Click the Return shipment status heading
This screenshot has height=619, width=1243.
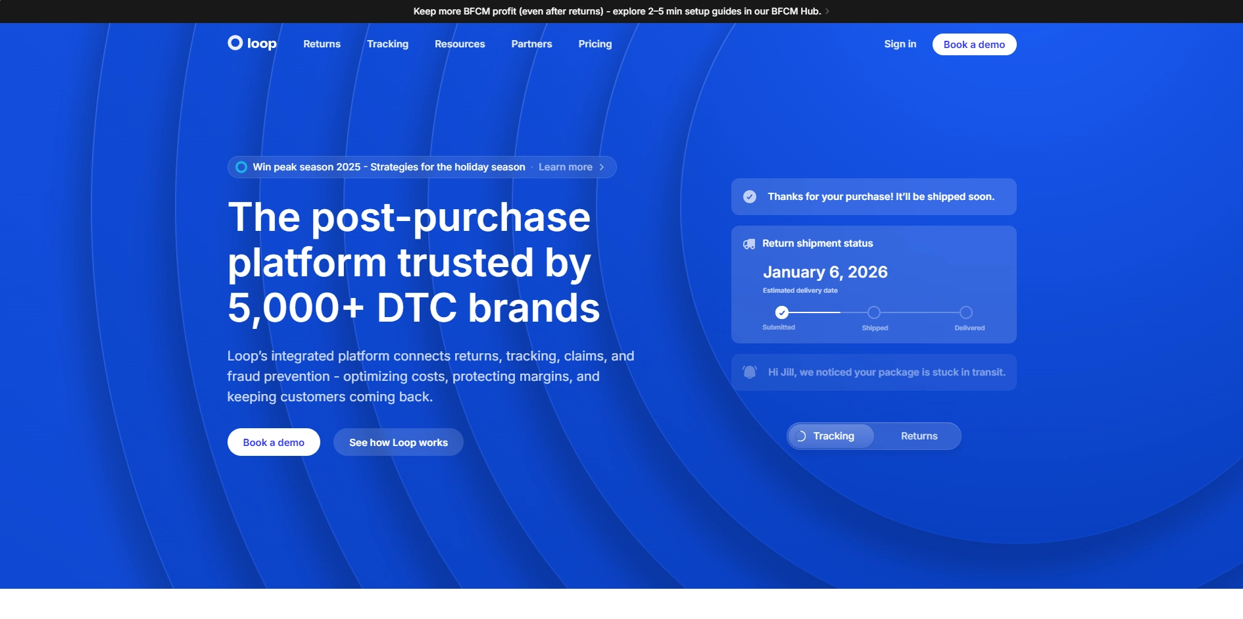point(817,243)
